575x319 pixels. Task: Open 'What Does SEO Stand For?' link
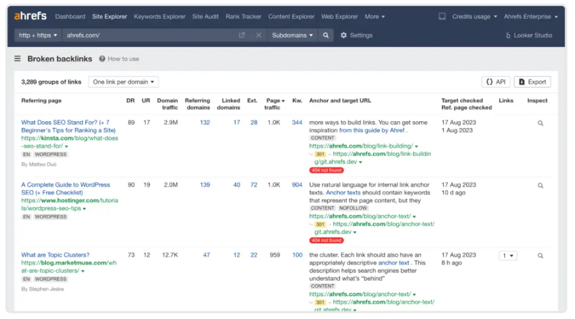tap(68, 126)
